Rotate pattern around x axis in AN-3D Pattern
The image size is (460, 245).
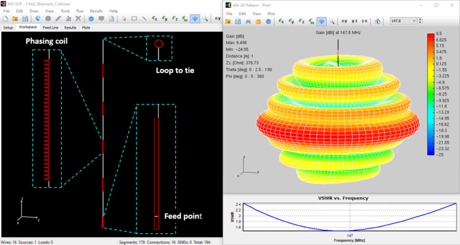281,21
